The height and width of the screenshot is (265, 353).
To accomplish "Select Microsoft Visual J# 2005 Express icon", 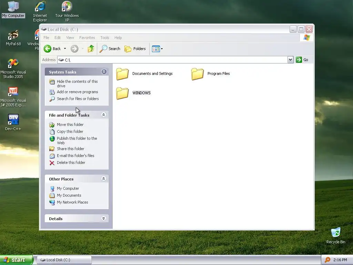I will 13,97.
